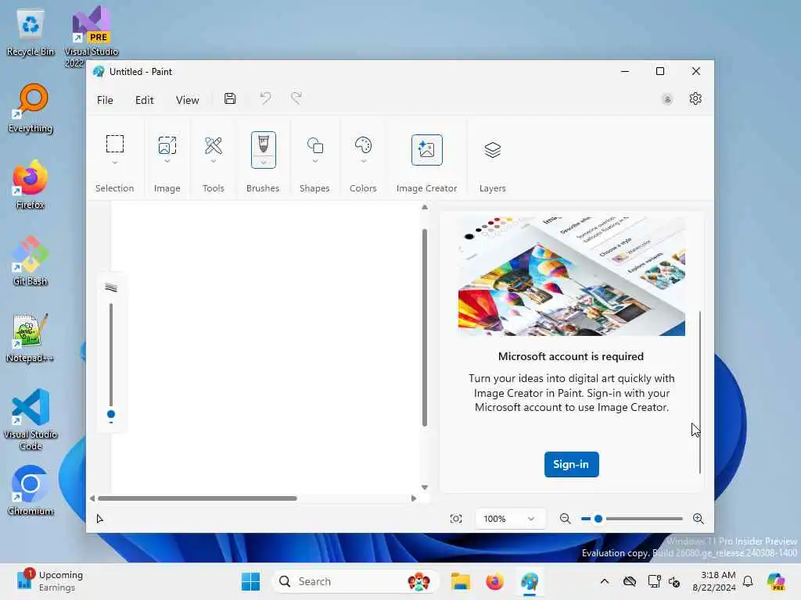Toggle the Layers panel
The width and height of the screenshot is (801, 600).
[493, 150]
